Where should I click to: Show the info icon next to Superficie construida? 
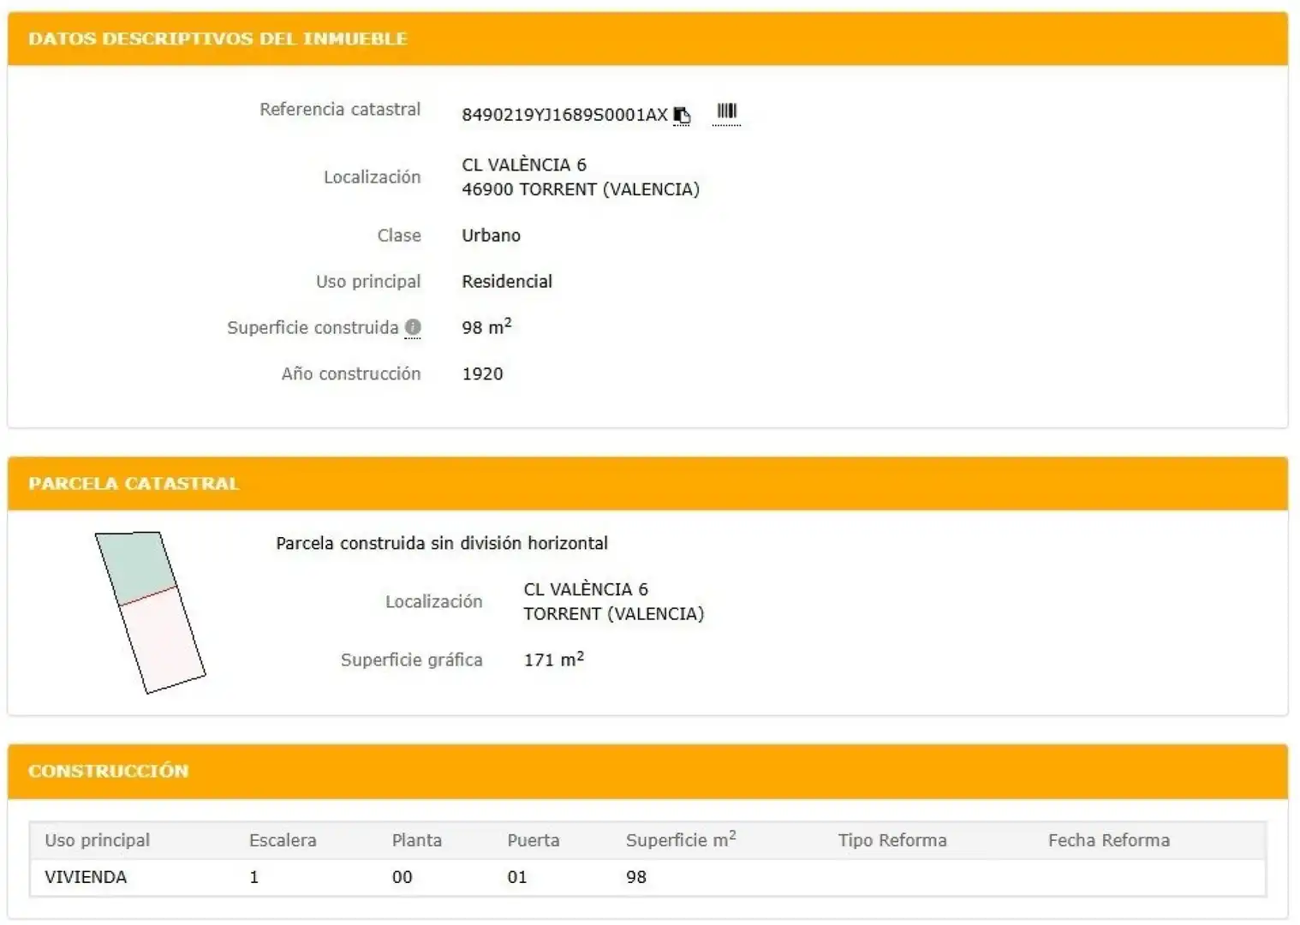(413, 327)
